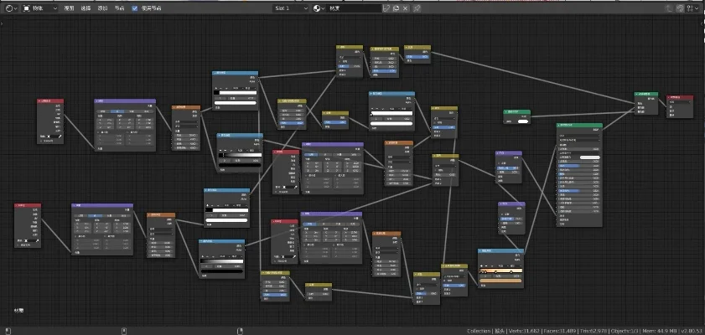
Task: Collapse the Mix Shader node triangle
Action: pyautogui.click(x=636, y=95)
